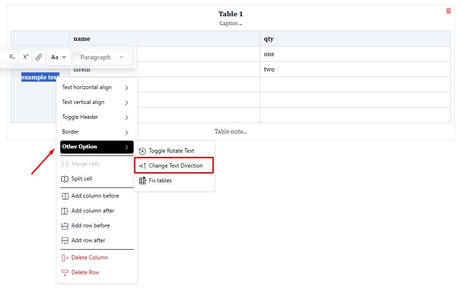Choose Delete Column from context menu

[89, 258]
